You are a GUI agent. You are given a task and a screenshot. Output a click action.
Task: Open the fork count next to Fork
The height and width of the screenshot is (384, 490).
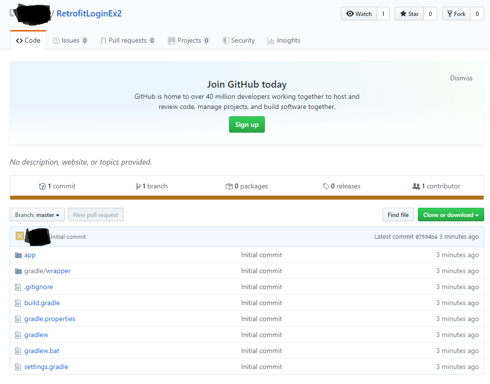click(x=477, y=14)
